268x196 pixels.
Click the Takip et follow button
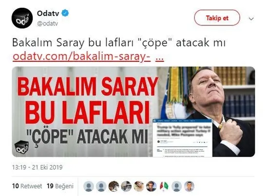[x=217, y=18]
